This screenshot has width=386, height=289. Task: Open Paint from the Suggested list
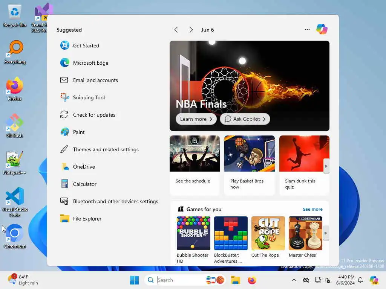click(72, 132)
